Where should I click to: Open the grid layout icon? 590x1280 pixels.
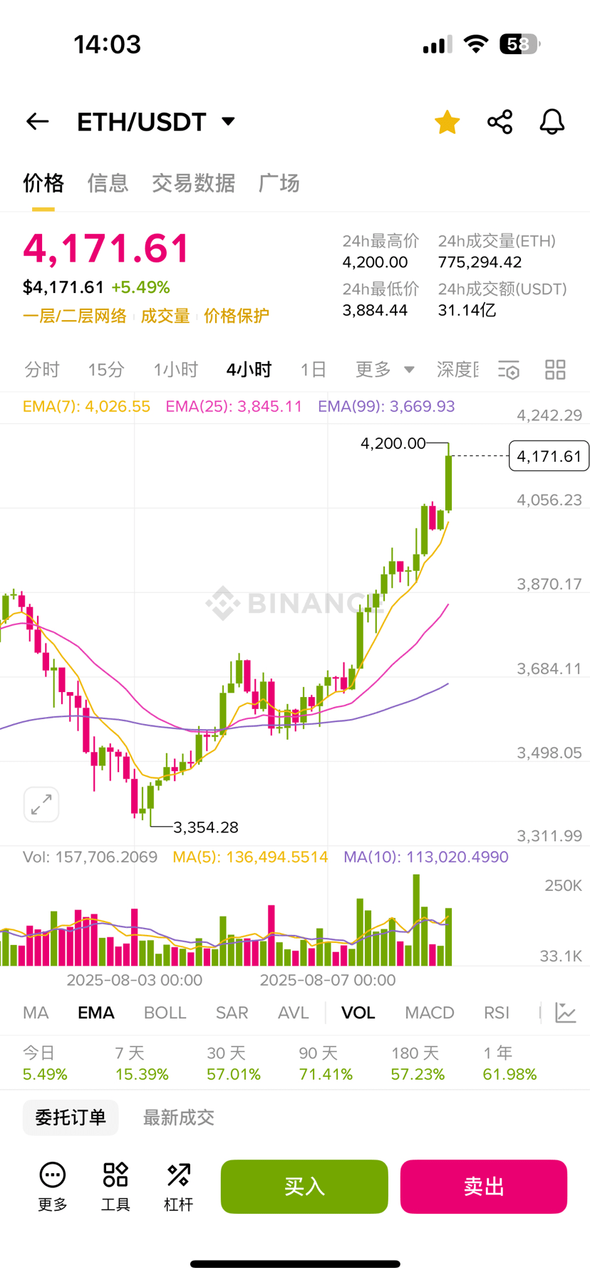coord(555,370)
